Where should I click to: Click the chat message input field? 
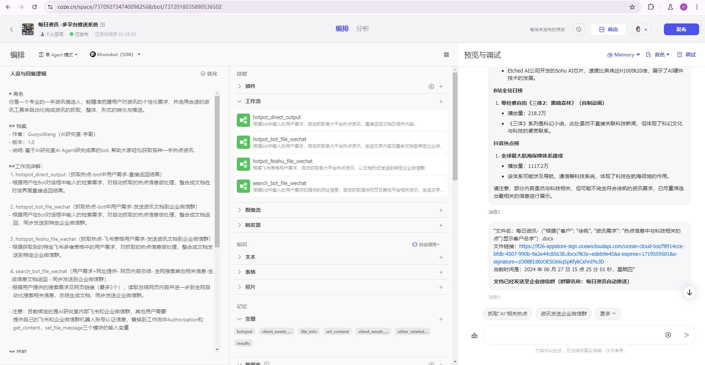[x=573, y=335]
